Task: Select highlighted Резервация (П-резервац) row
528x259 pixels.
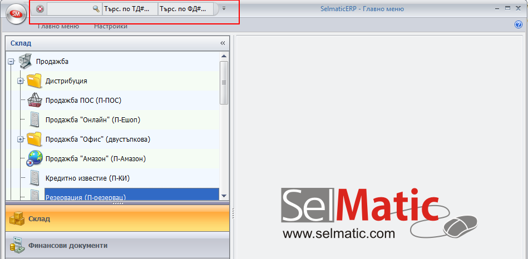Action: tap(132, 194)
